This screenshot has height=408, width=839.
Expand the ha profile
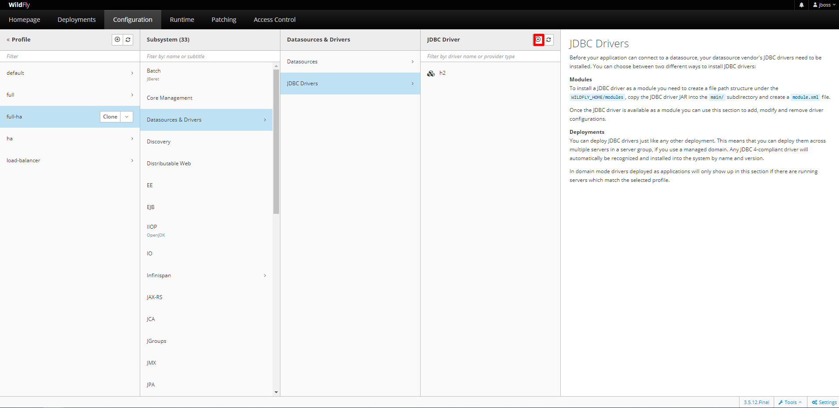132,139
